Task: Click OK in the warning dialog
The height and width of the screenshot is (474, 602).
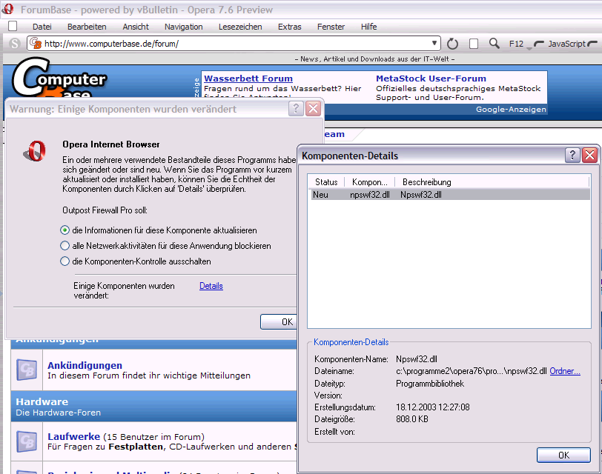Action: [x=279, y=321]
